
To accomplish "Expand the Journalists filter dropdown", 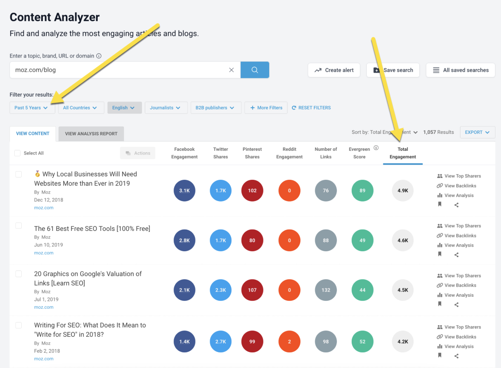I will tap(165, 108).
